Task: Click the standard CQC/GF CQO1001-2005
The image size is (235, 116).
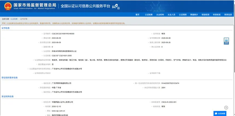Action: pos(61,56)
